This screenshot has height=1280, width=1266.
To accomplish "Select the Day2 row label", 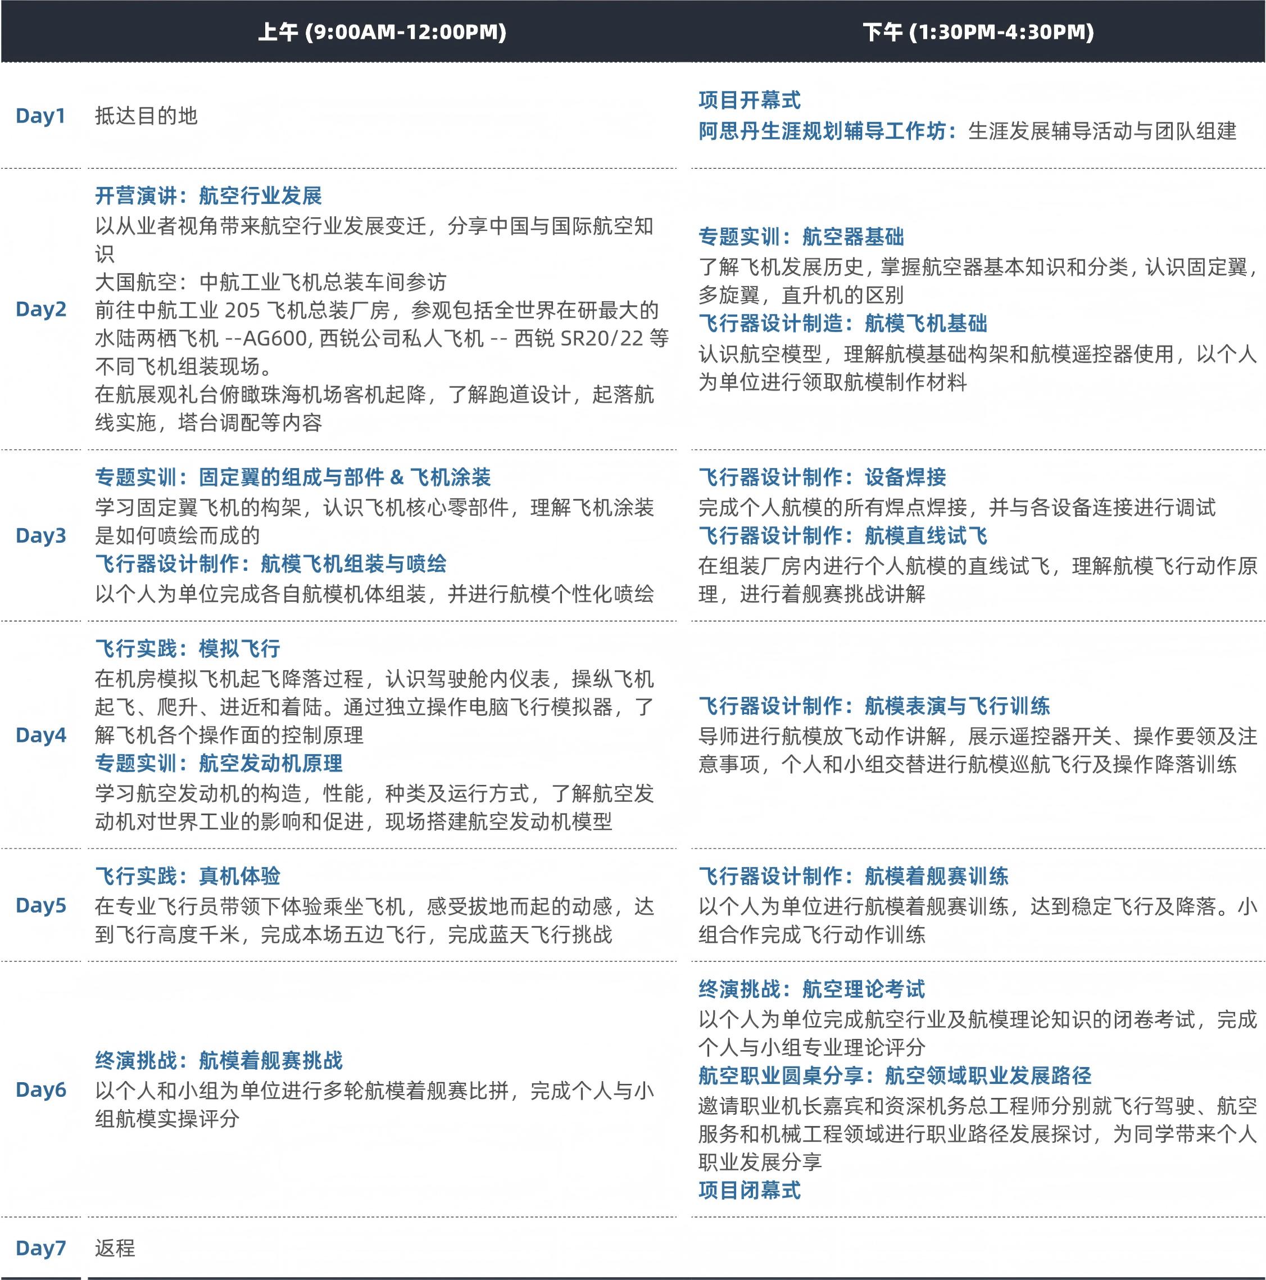I will (x=40, y=310).
